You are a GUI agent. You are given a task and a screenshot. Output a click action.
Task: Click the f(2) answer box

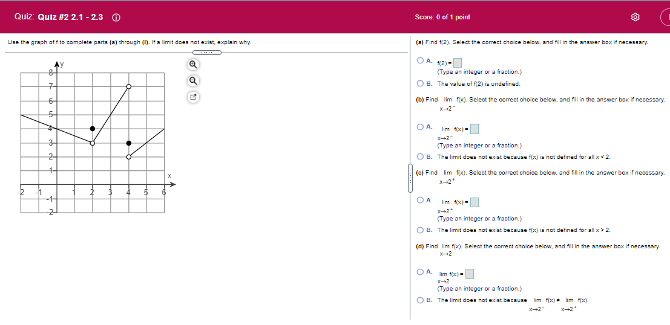pos(458,63)
